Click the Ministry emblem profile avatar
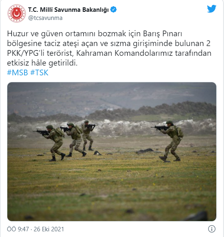Viewport: 224px width, 237px height. click(x=17, y=13)
